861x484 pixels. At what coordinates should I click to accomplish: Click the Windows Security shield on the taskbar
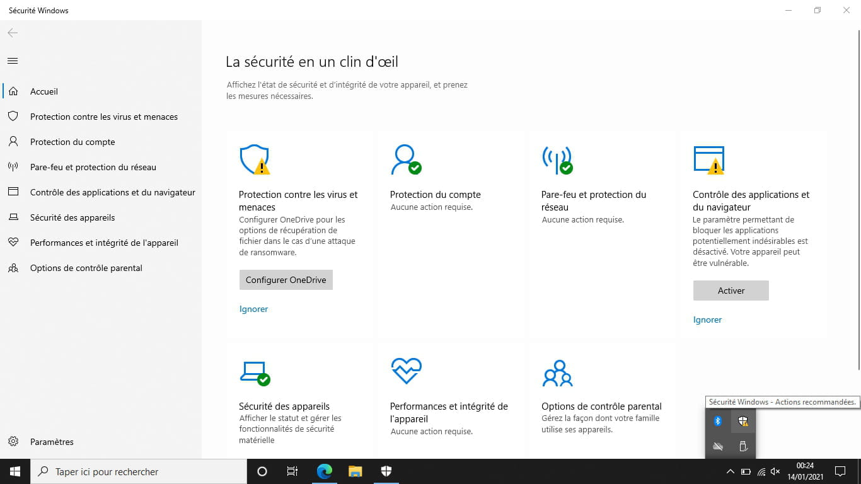pyautogui.click(x=386, y=471)
